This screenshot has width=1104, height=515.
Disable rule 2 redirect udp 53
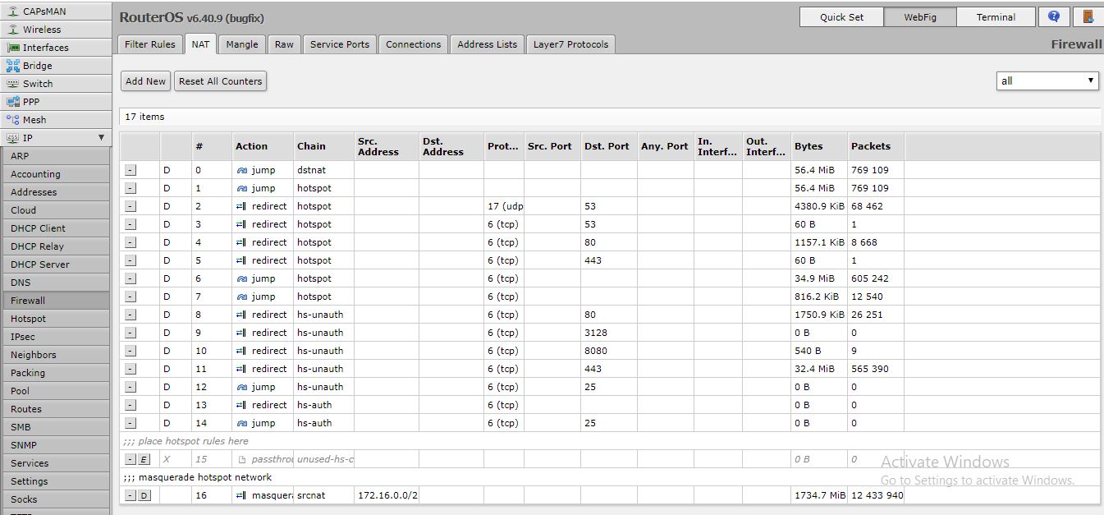(131, 206)
